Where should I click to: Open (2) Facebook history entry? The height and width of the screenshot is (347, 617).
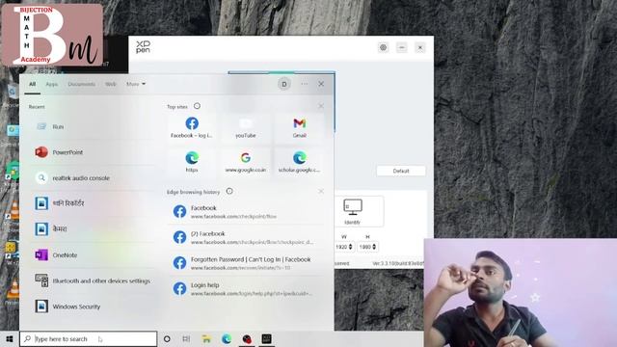pos(247,237)
